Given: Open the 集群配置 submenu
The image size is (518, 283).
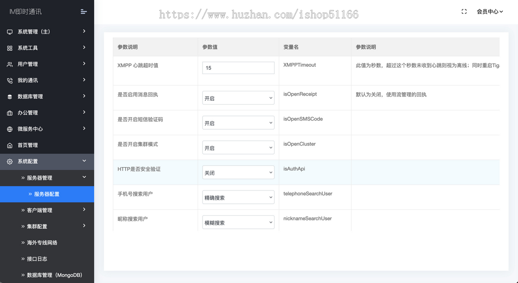Looking at the screenshot, I should tap(47, 227).
